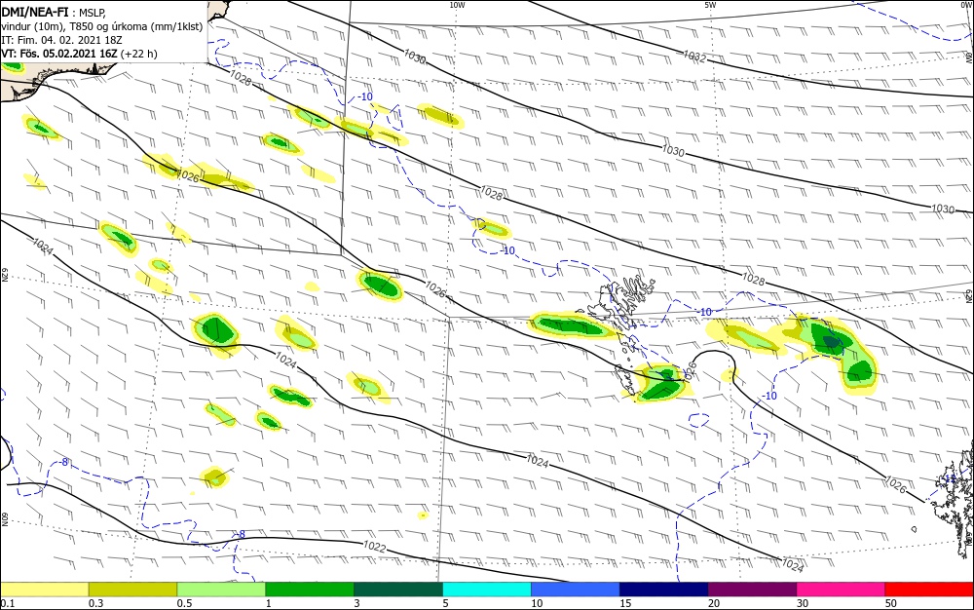Click the 'DMI/NEA-FI' title text

tap(35, 12)
